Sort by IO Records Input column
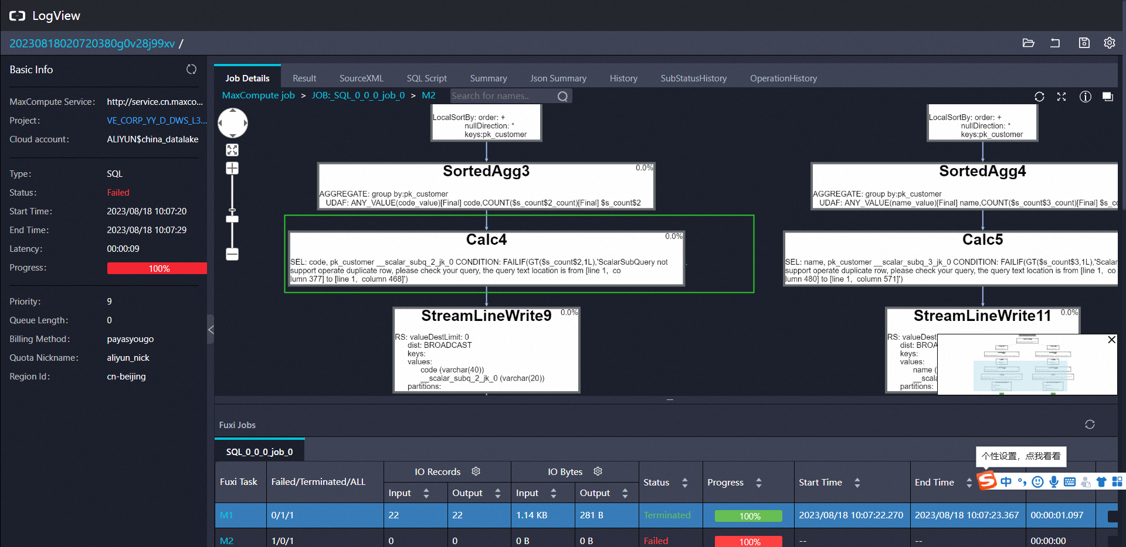The height and width of the screenshot is (547, 1126). 426,493
